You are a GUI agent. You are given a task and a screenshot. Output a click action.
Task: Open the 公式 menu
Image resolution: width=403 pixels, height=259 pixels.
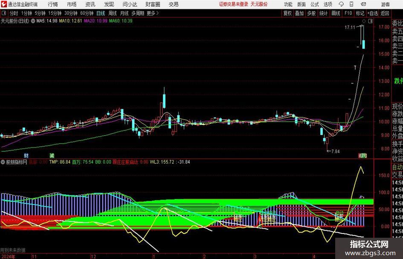[315, 4]
